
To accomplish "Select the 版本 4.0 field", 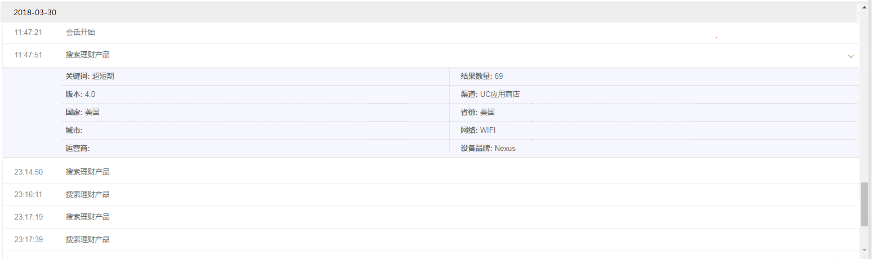I will pos(81,94).
